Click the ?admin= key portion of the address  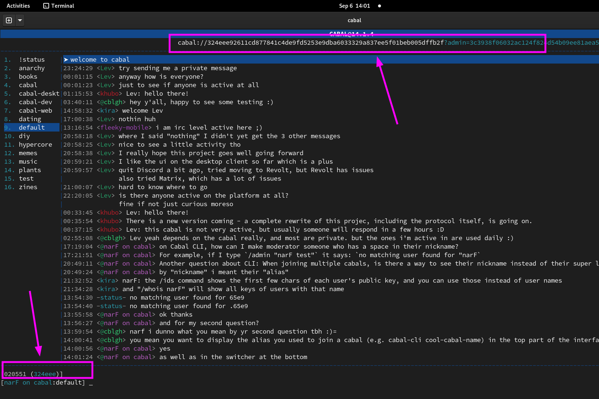tap(521, 42)
